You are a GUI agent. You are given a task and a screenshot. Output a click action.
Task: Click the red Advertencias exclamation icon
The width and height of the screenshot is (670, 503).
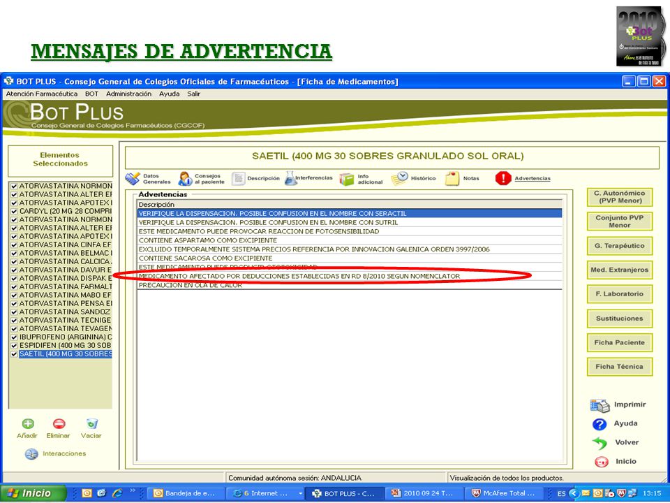point(503,178)
